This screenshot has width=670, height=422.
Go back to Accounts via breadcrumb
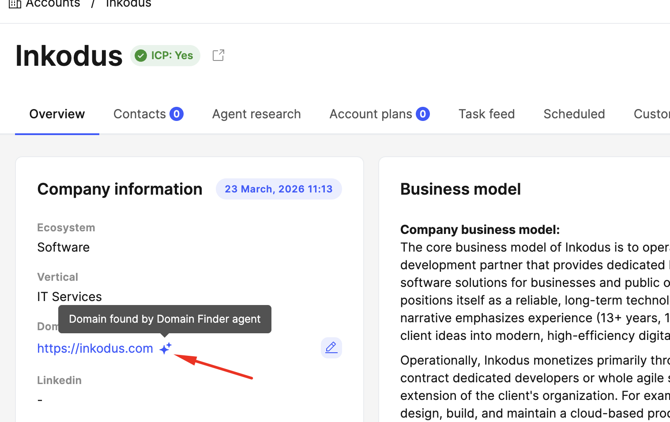53,4
